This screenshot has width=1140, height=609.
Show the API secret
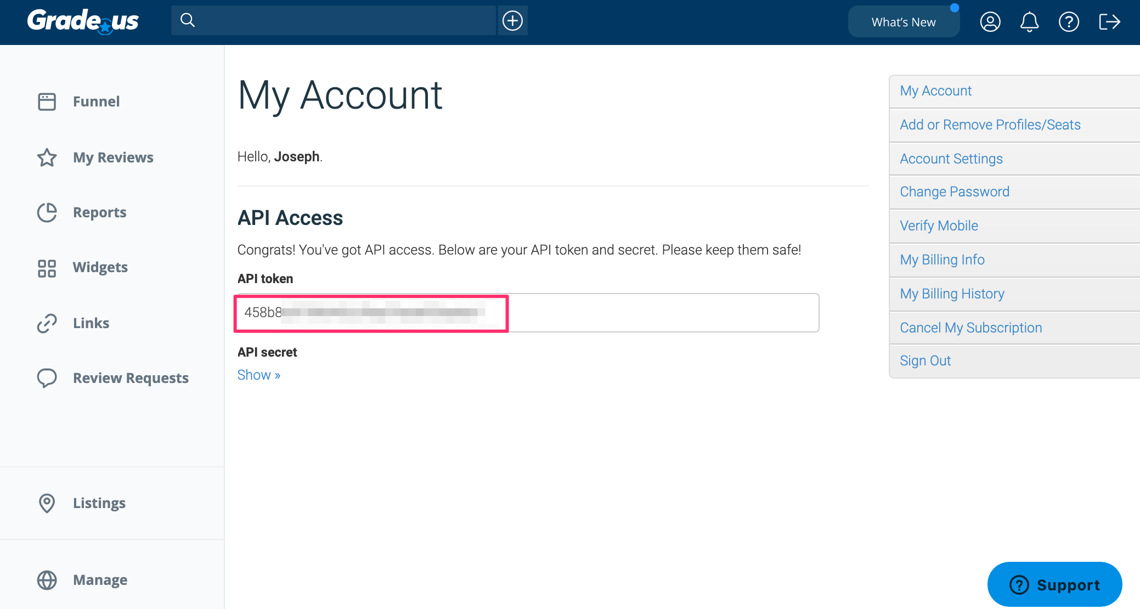[x=258, y=375]
